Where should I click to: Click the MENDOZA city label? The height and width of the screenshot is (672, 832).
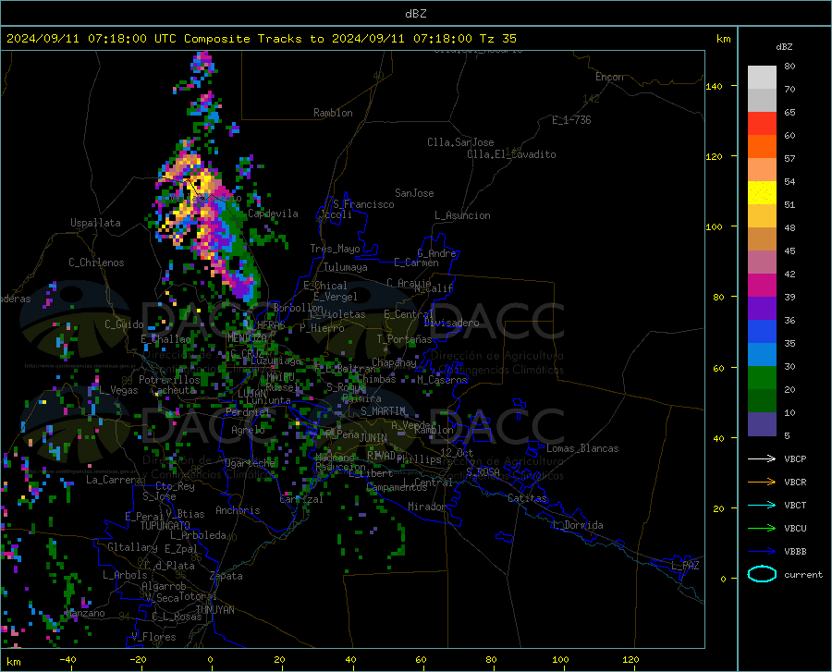(x=247, y=338)
